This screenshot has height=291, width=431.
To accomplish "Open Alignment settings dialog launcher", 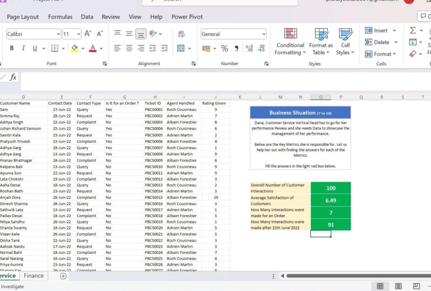I will pyautogui.click(x=194, y=64).
